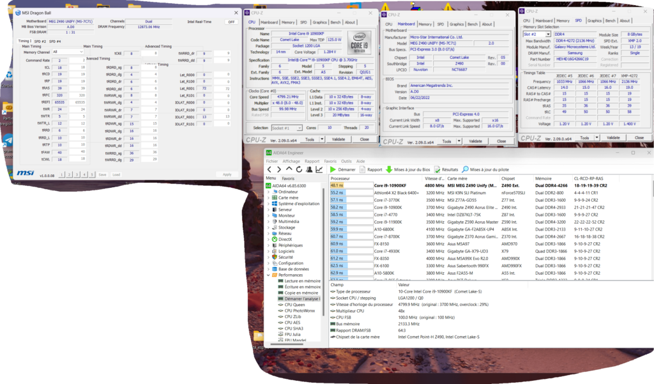Switch to SPD #4 tab in Dragon Ball

(x=55, y=42)
